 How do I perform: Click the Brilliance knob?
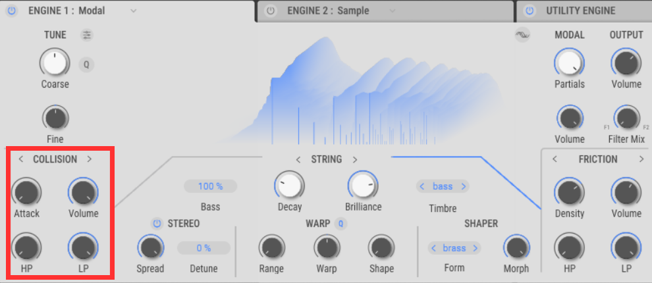[363, 186]
